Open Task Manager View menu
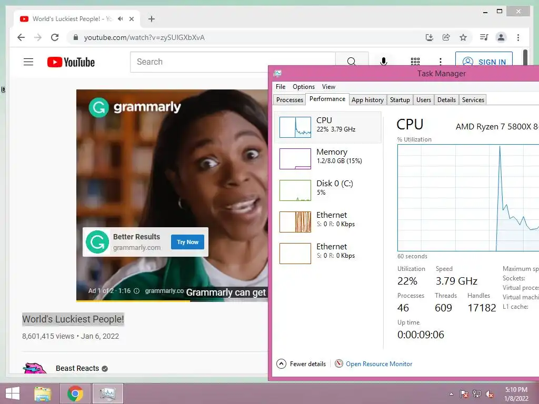 pyautogui.click(x=328, y=87)
